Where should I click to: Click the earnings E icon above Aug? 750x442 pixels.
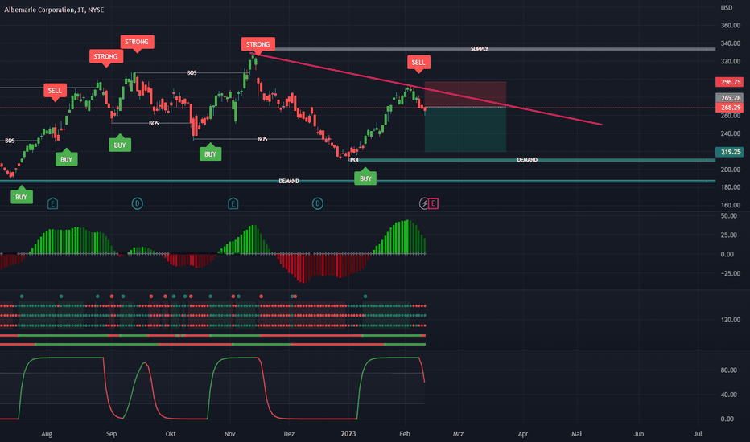(52, 204)
